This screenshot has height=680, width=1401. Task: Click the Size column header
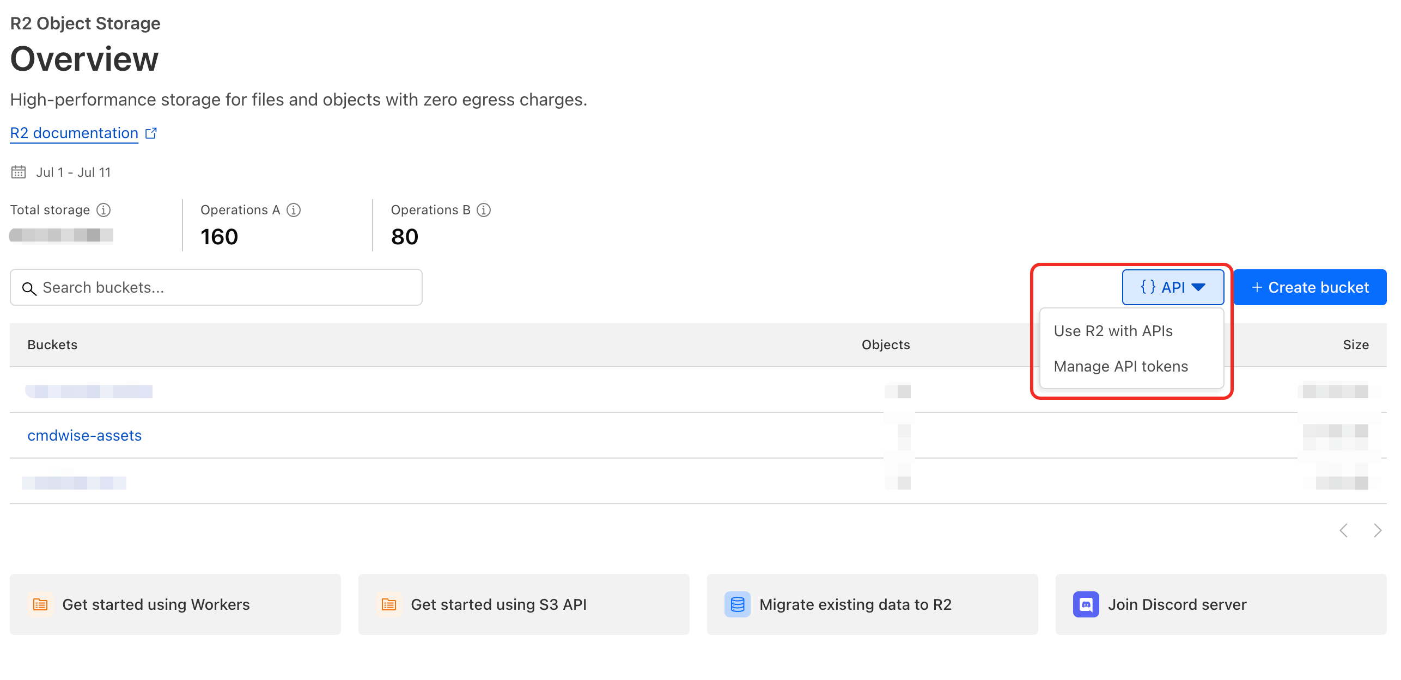1356,345
